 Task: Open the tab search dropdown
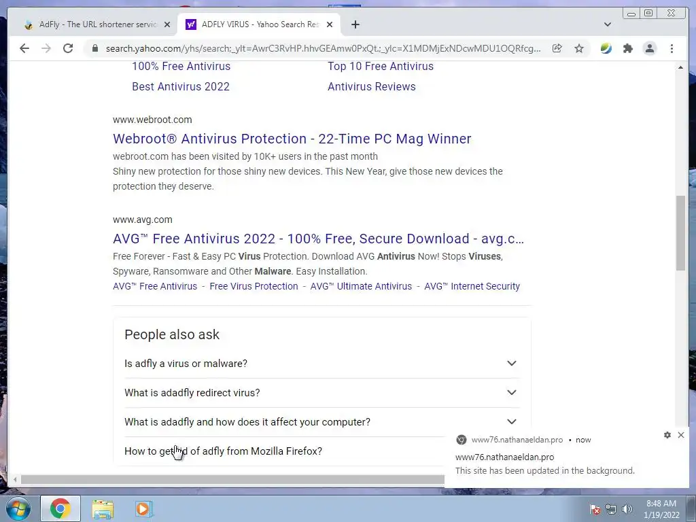(608, 24)
